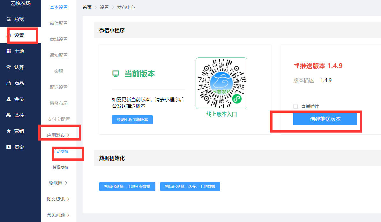
Task: Enable the 直播插件 checkbox
Action: coord(295,106)
